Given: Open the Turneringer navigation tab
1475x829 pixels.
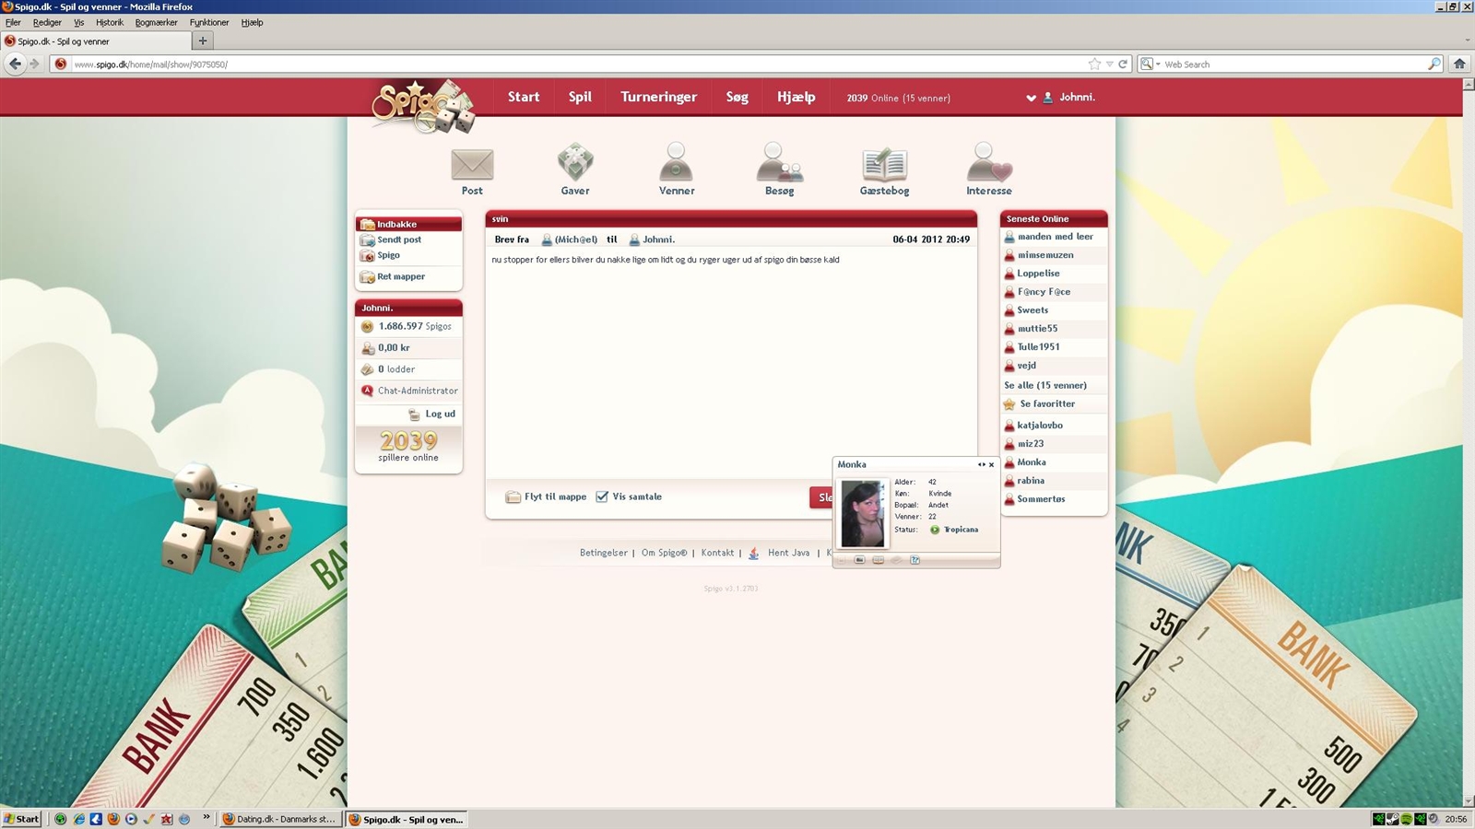Looking at the screenshot, I should [658, 97].
